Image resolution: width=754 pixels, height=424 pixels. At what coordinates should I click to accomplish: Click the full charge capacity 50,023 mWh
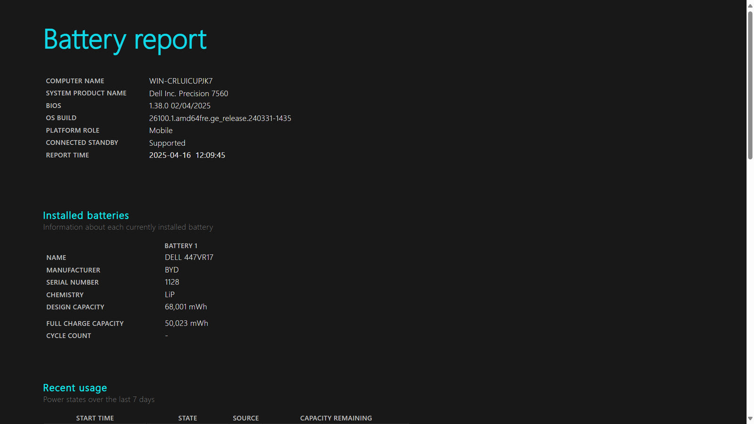pos(186,323)
